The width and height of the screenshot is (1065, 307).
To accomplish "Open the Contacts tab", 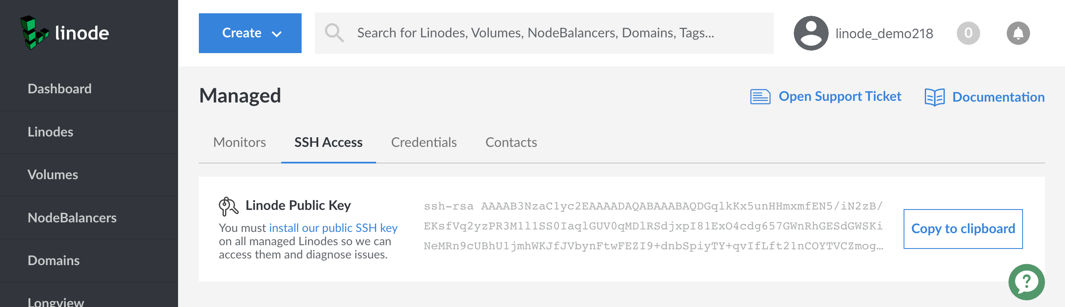I will click(511, 142).
